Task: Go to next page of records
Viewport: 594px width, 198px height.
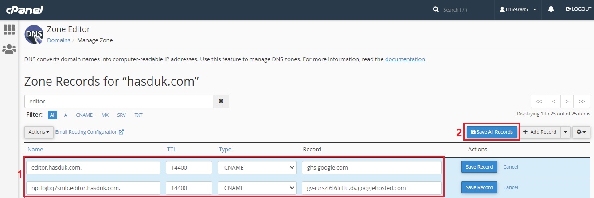Action: pyautogui.click(x=567, y=101)
